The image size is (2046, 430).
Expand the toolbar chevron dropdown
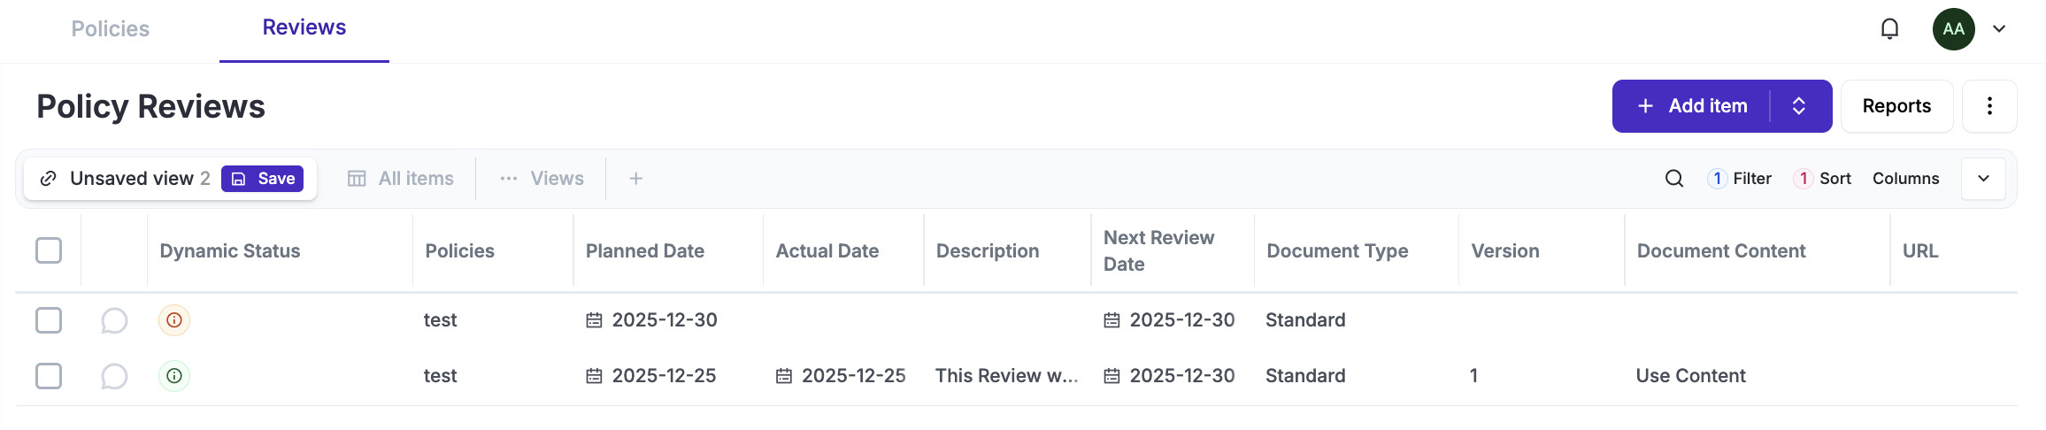tap(1983, 179)
